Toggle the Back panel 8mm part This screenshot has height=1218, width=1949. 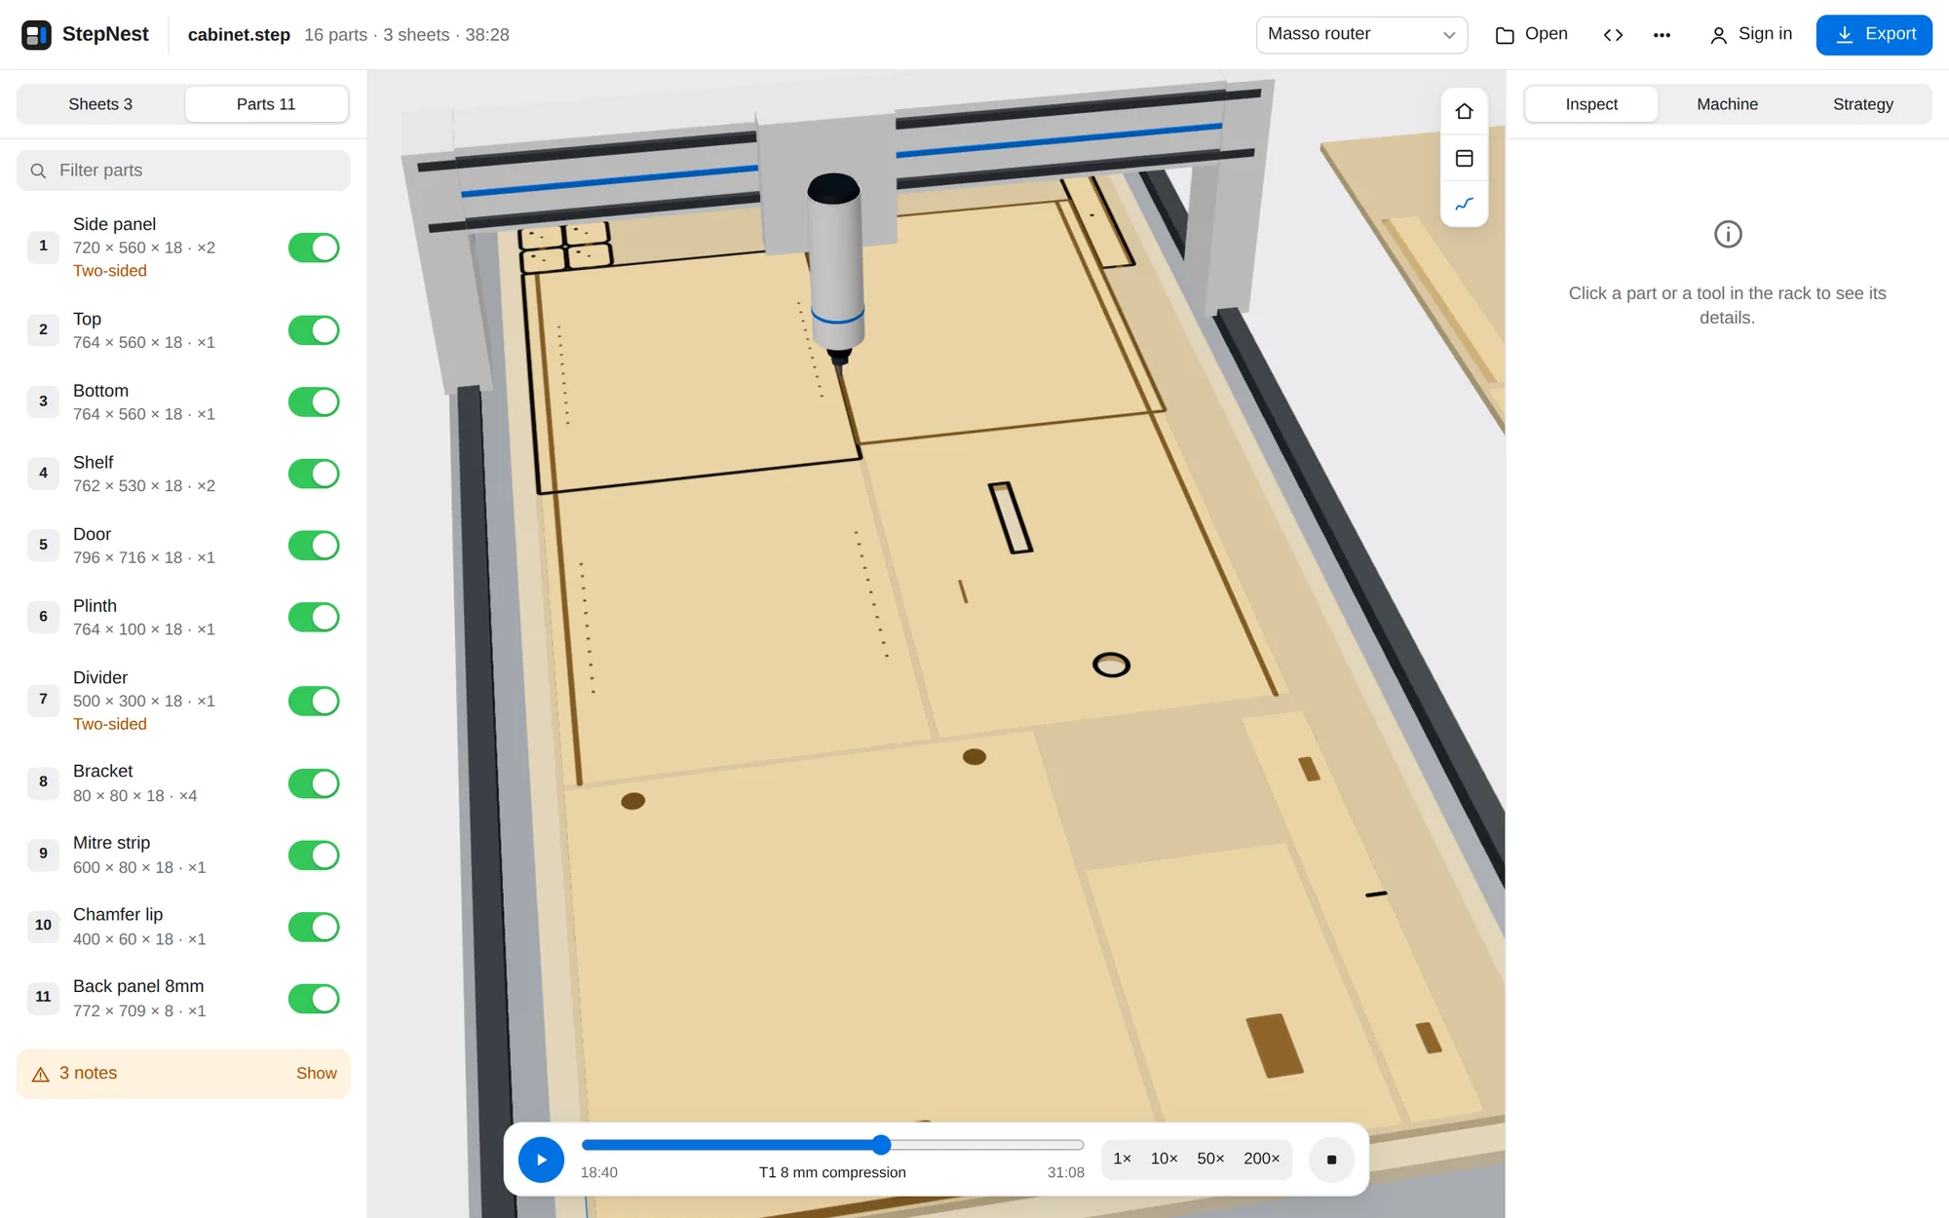(x=314, y=998)
